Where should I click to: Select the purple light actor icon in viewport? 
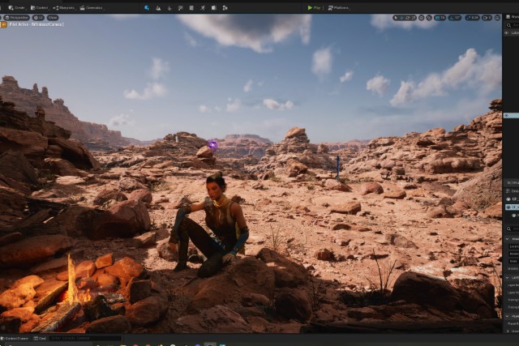212,145
